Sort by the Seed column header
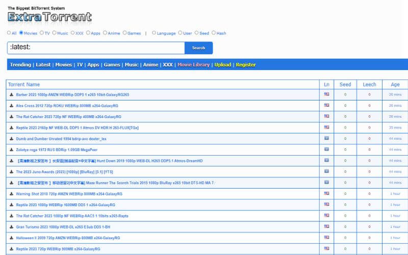Image resolution: width=408 pixels, height=255 pixels. coord(345,85)
